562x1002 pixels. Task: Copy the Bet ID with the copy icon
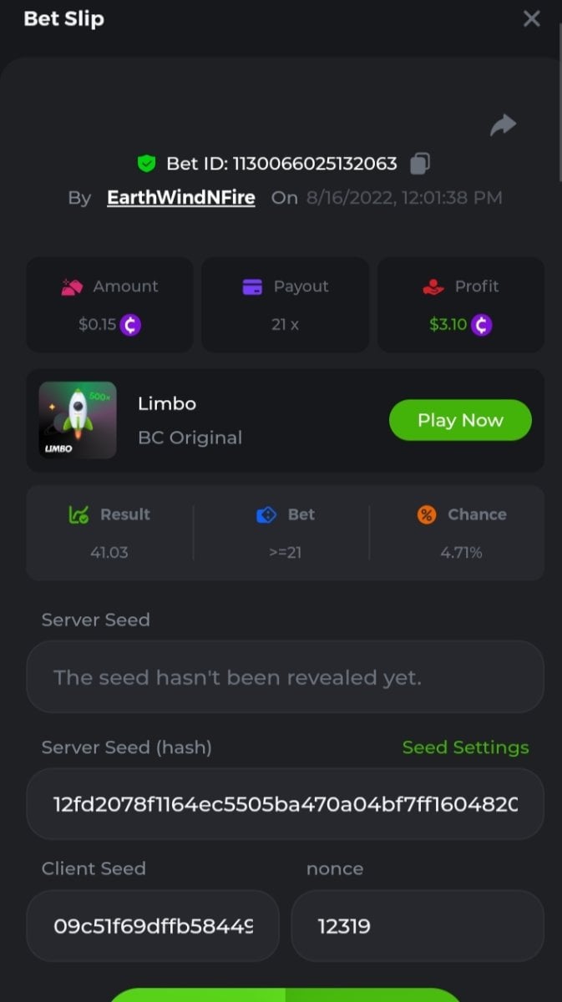420,163
